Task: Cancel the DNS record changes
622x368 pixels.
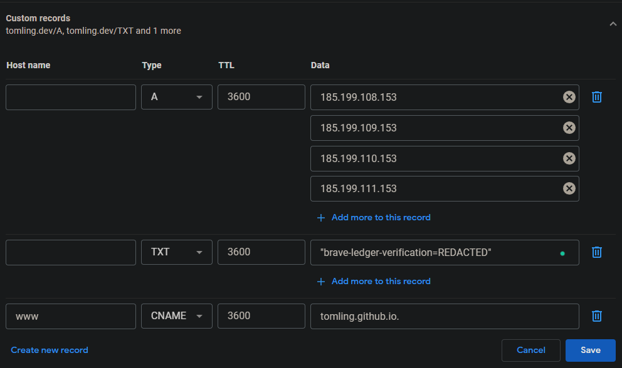Action: point(530,350)
